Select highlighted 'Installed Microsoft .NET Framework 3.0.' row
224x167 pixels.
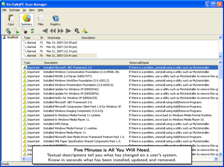coord(120,68)
